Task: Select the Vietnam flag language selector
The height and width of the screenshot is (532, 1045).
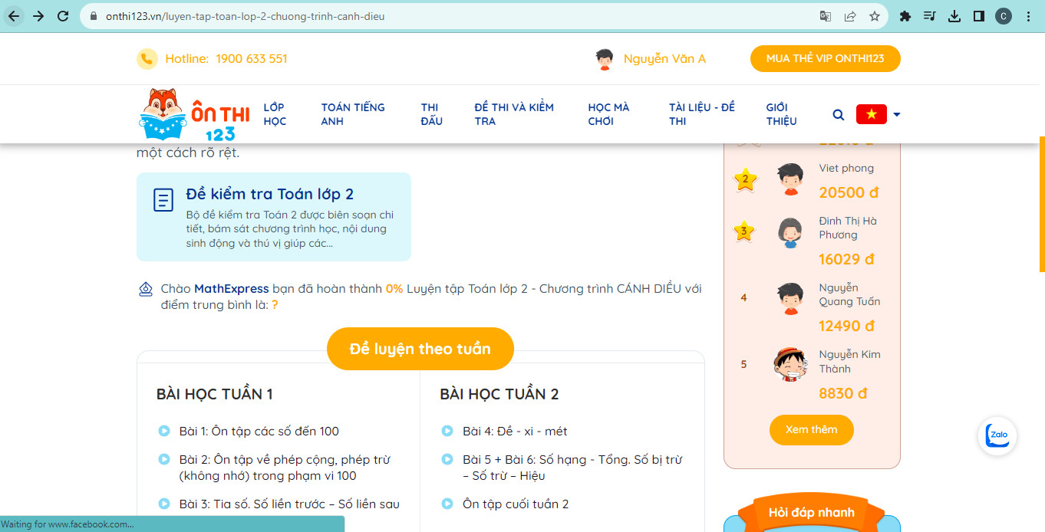Action: [x=871, y=114]
